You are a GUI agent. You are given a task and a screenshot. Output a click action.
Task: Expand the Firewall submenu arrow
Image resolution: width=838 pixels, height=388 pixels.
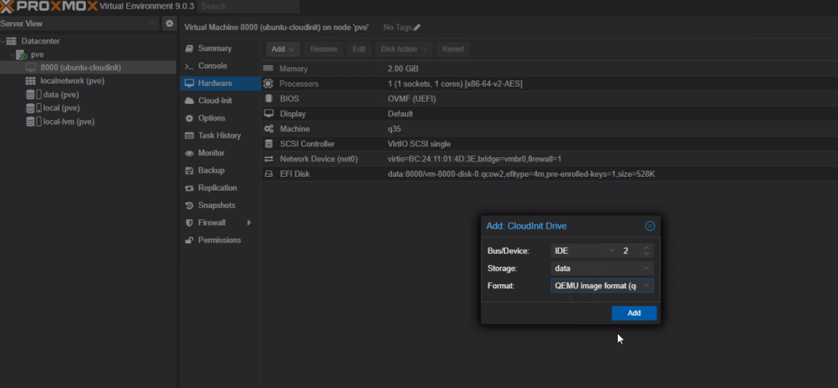pyautogui.click(x=249, y=223)
